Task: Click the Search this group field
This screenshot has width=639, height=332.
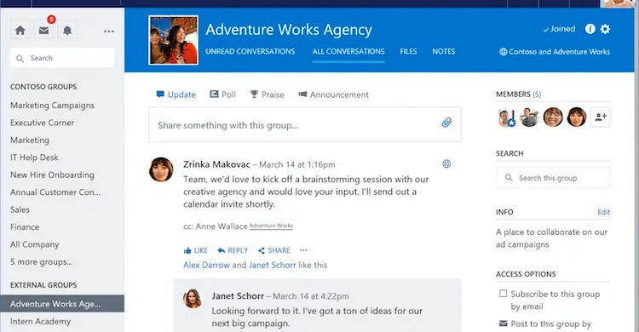Action: click(553, 178)
